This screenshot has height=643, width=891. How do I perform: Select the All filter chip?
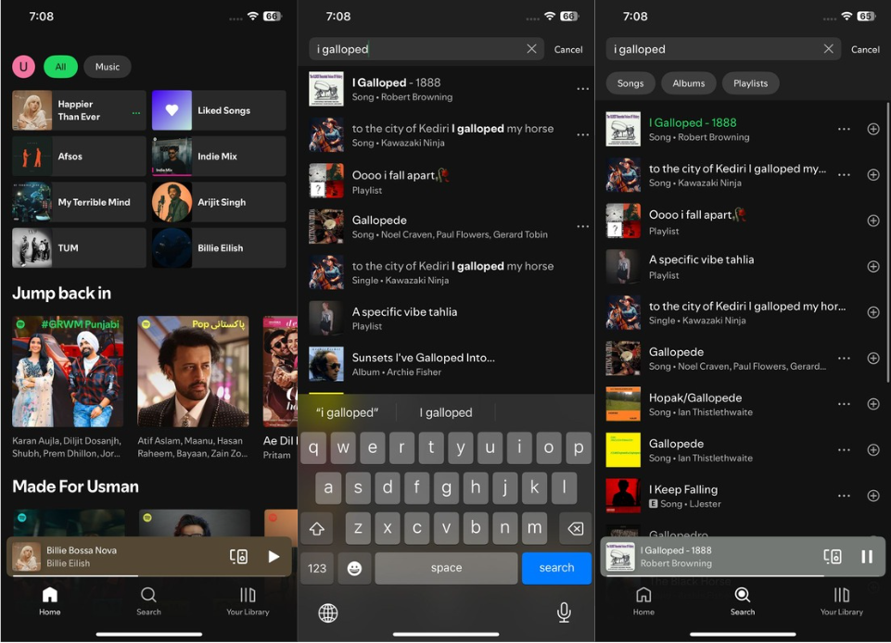[63, 67]
